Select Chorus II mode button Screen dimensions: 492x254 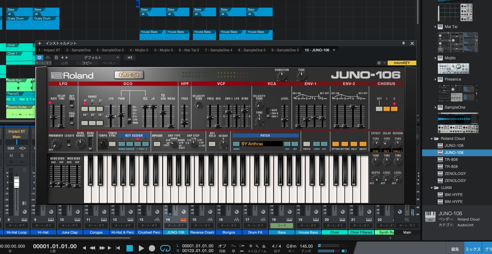click(x=394, y=109)
